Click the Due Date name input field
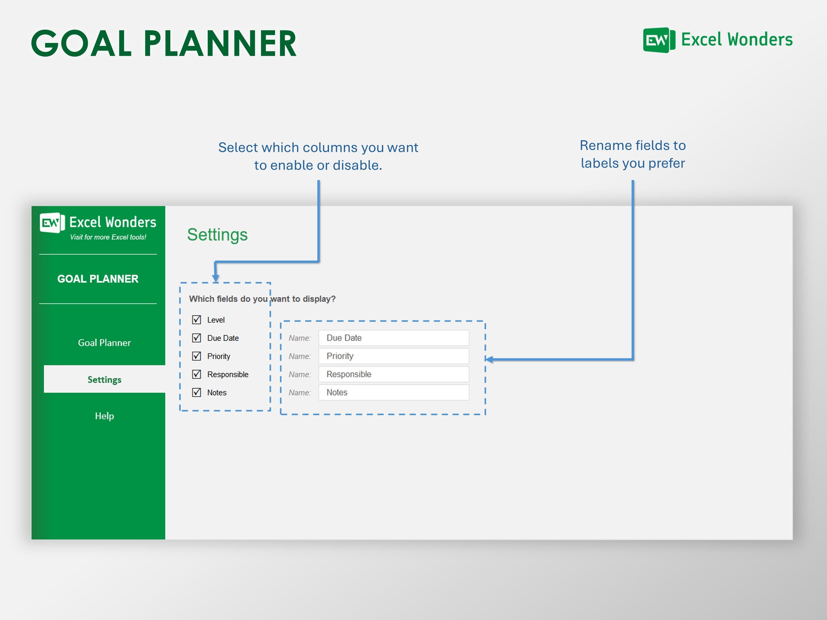Image resolution: width=827 pixels, height=620 pixels. [x=393, y=337]
